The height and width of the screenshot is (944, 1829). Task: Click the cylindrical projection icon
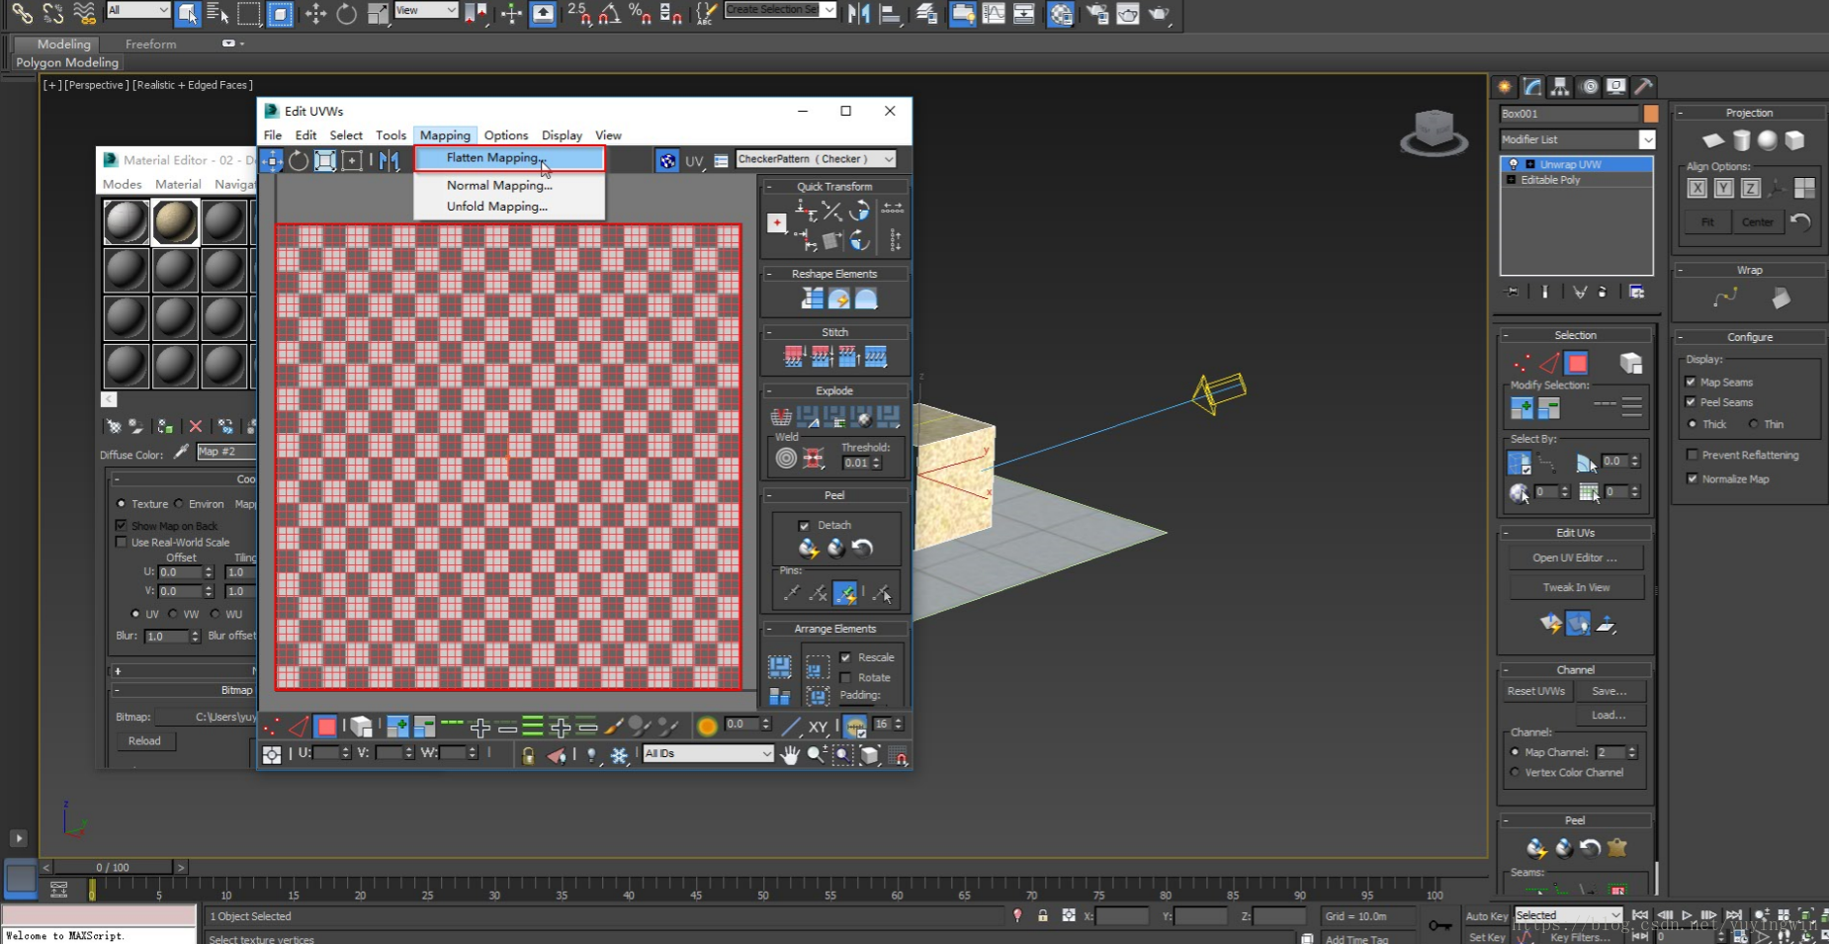1741,140
